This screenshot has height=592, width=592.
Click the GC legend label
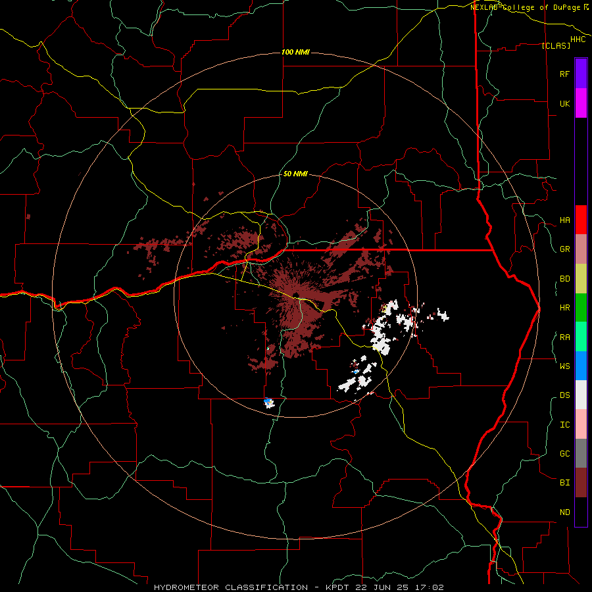564,453
